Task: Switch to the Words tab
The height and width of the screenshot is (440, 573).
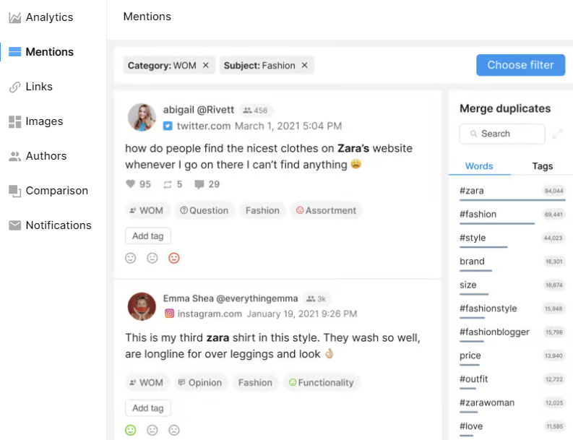Action: [x=479, y=166]
